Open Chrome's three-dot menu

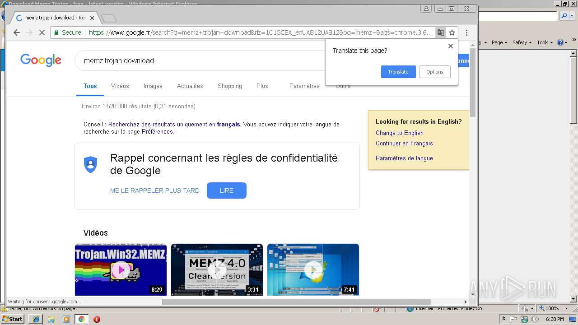[x=466, y=32]
